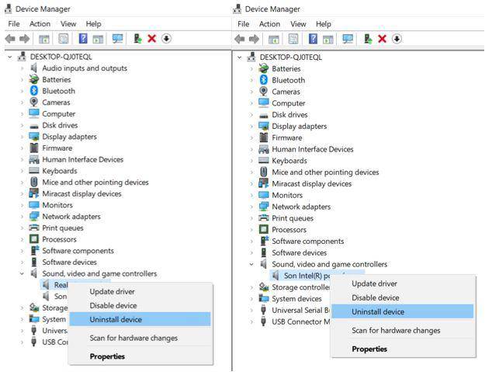Expand Display adapters in the left window
This screenshot has height=372, width=485.
coord(22,137)
